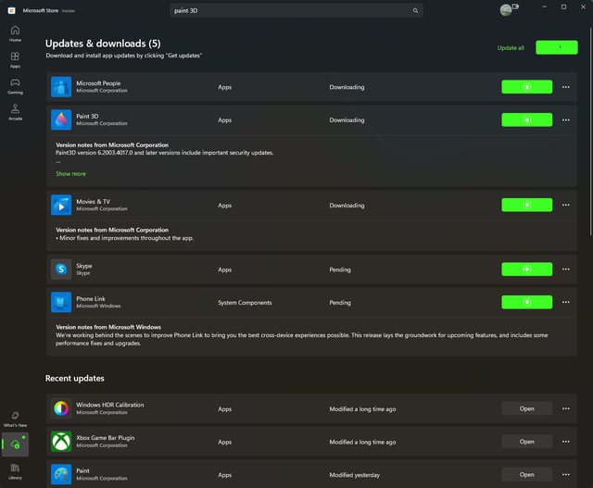Viewport: 593px width, 488px height.
Task: Open the more options menu for Paint 3D
Action: click(565, 119)
